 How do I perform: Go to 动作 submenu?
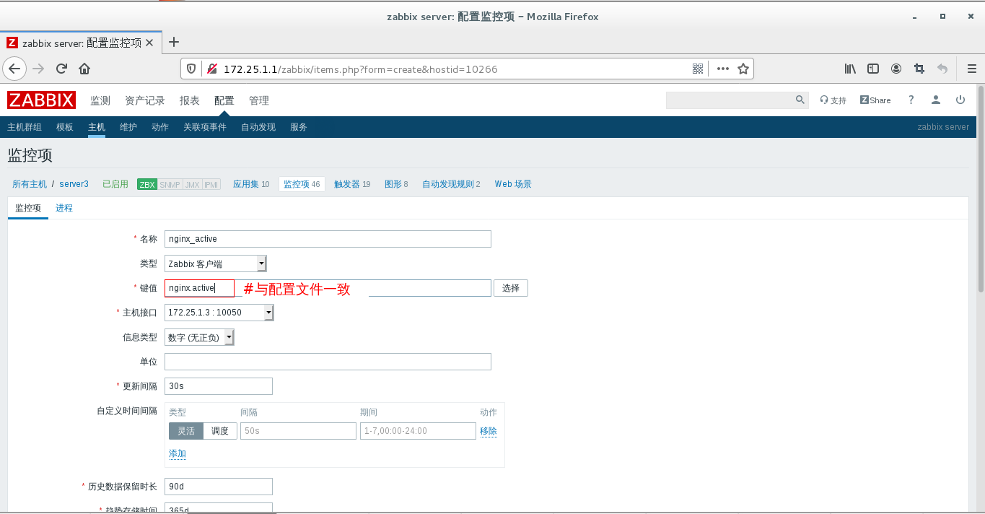pyautogui.click(x=160, y=127)
